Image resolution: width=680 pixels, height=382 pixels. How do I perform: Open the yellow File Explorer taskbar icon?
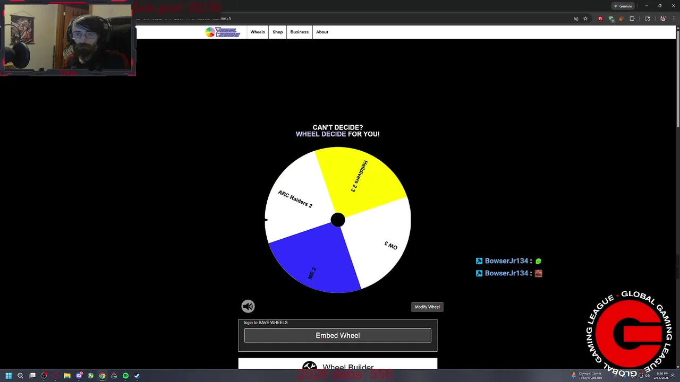coord(67,376)
